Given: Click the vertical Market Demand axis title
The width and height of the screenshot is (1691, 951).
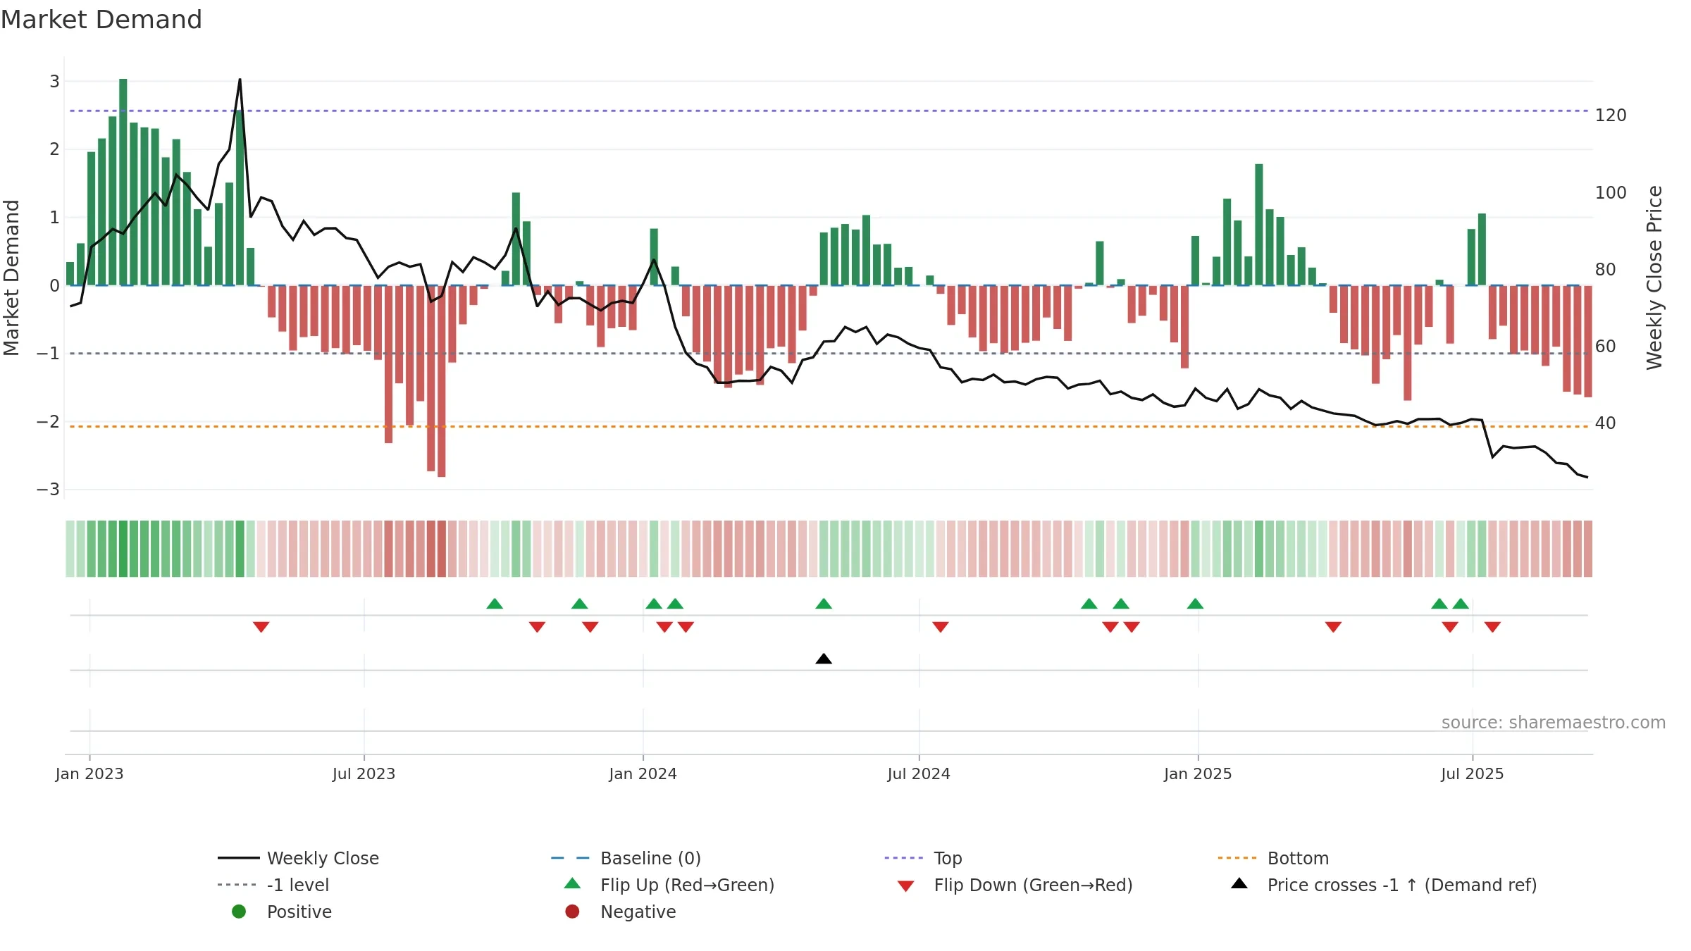Looking at the screenshot, I should 11,278.
